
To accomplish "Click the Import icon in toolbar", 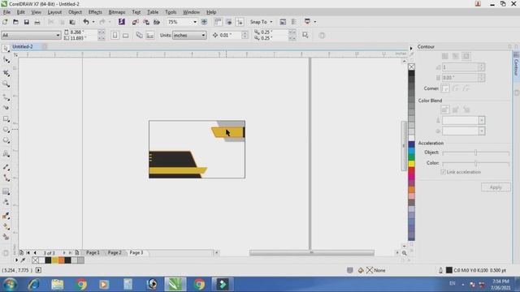I will [135, 22].
